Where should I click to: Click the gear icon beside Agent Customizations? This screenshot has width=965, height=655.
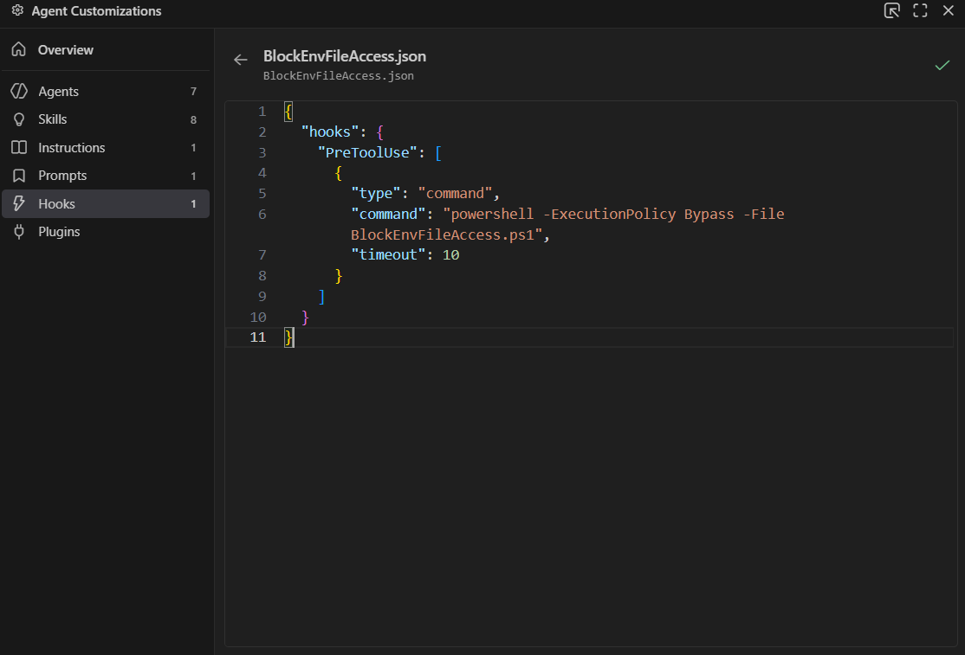(x=18, y=10)
